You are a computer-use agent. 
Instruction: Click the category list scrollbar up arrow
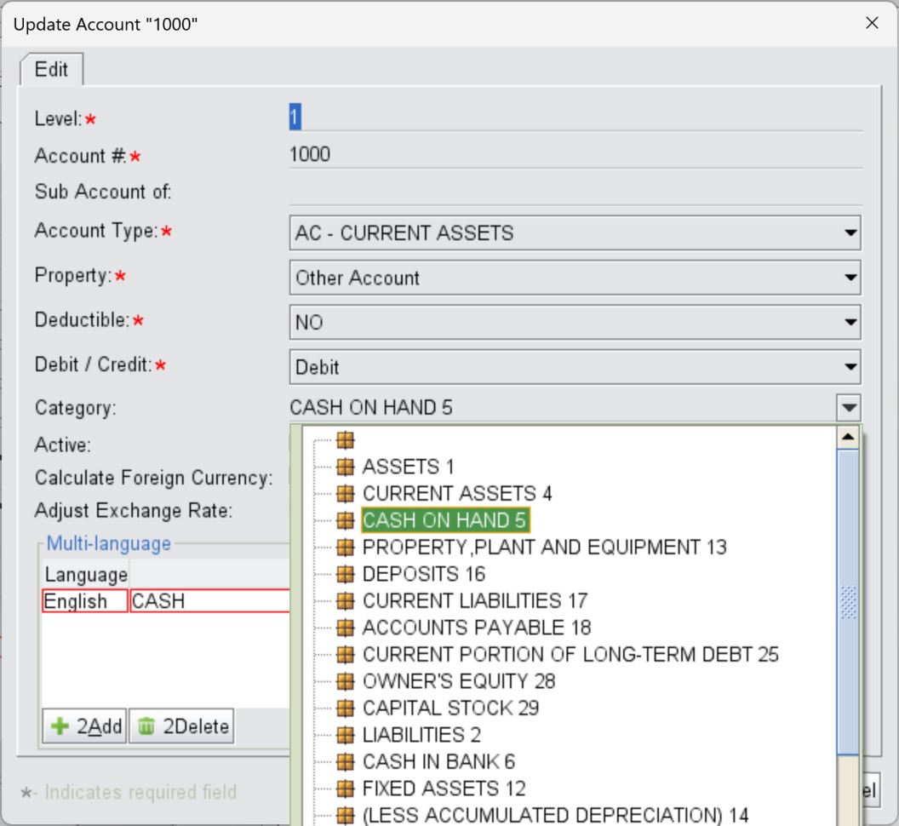coord(848,438)
